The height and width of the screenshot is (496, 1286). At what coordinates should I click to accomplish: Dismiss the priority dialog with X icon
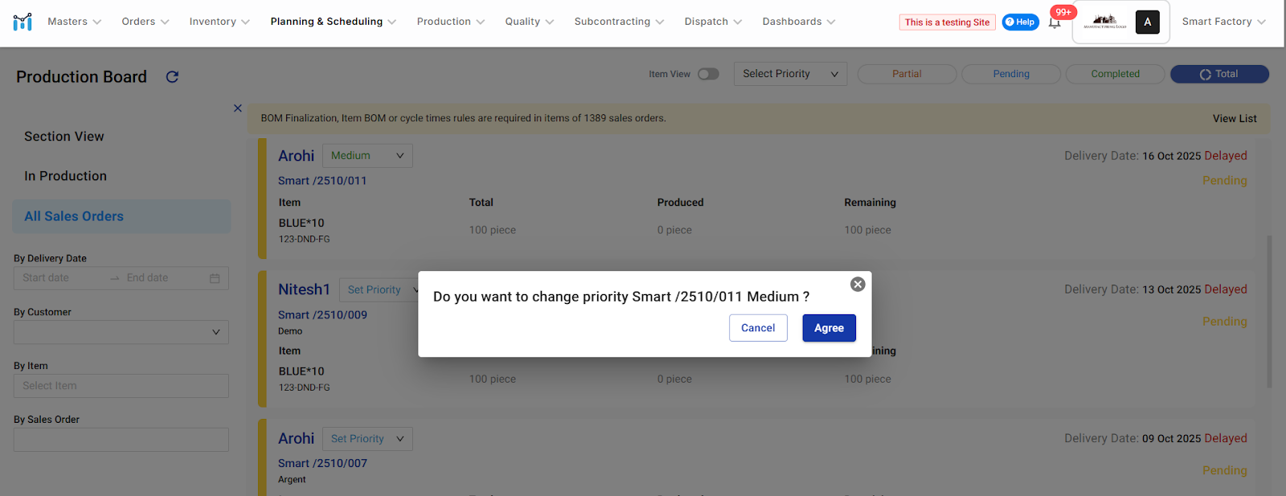coord(858,284)
